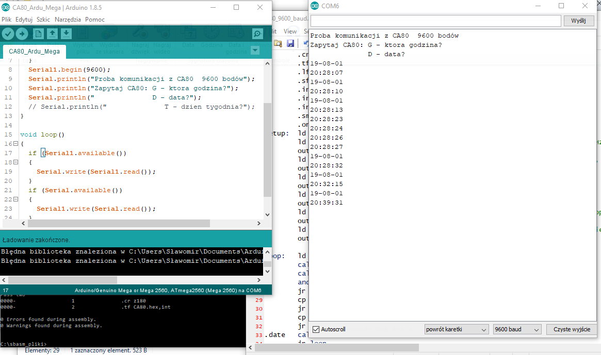
Task: Click the commented 'dzien tygodnia' code line
Action: point(141,107)
